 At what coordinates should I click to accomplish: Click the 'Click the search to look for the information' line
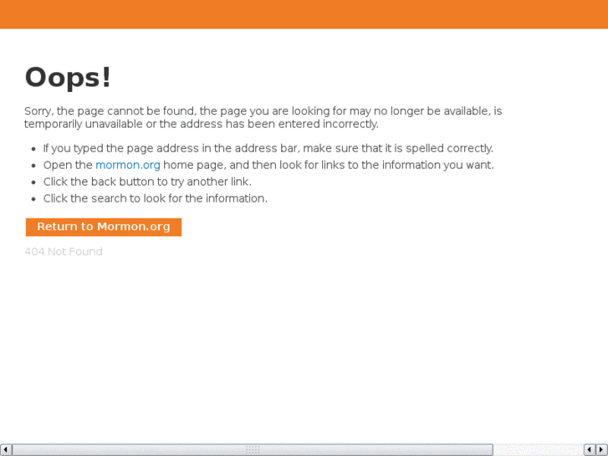[x=155, y=198]
